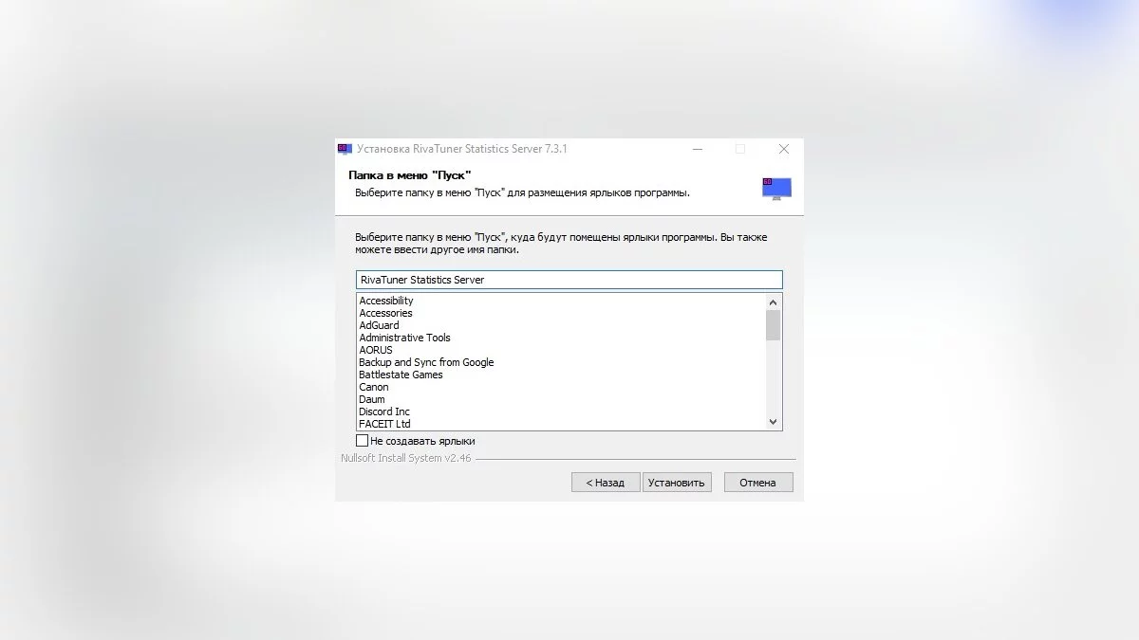Viewport: 1139px width, 640px height.
Task: Start installation with 'Установить' button
Action: pos(677,483)
